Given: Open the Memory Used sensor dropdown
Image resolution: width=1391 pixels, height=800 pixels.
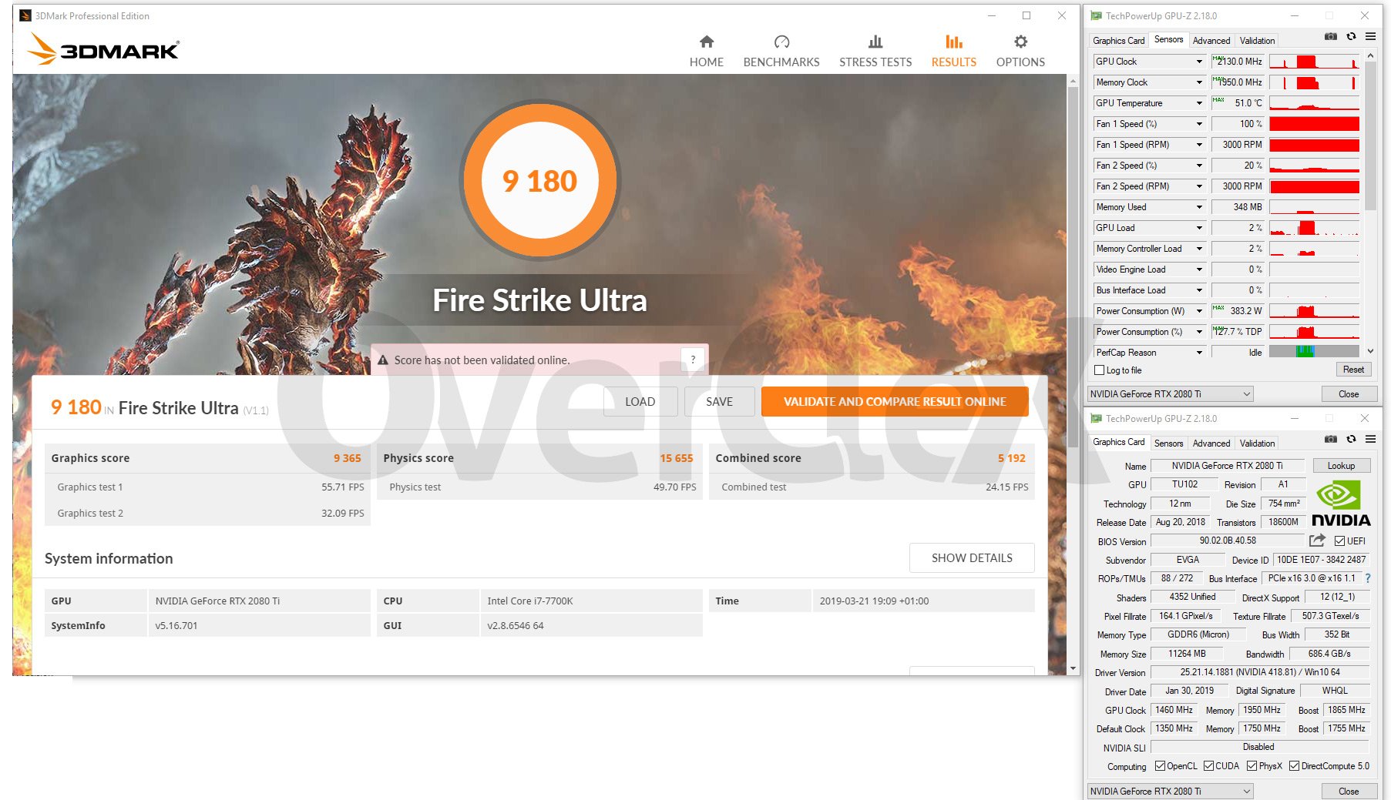Looking at the screenshot, I should 1199,207.
